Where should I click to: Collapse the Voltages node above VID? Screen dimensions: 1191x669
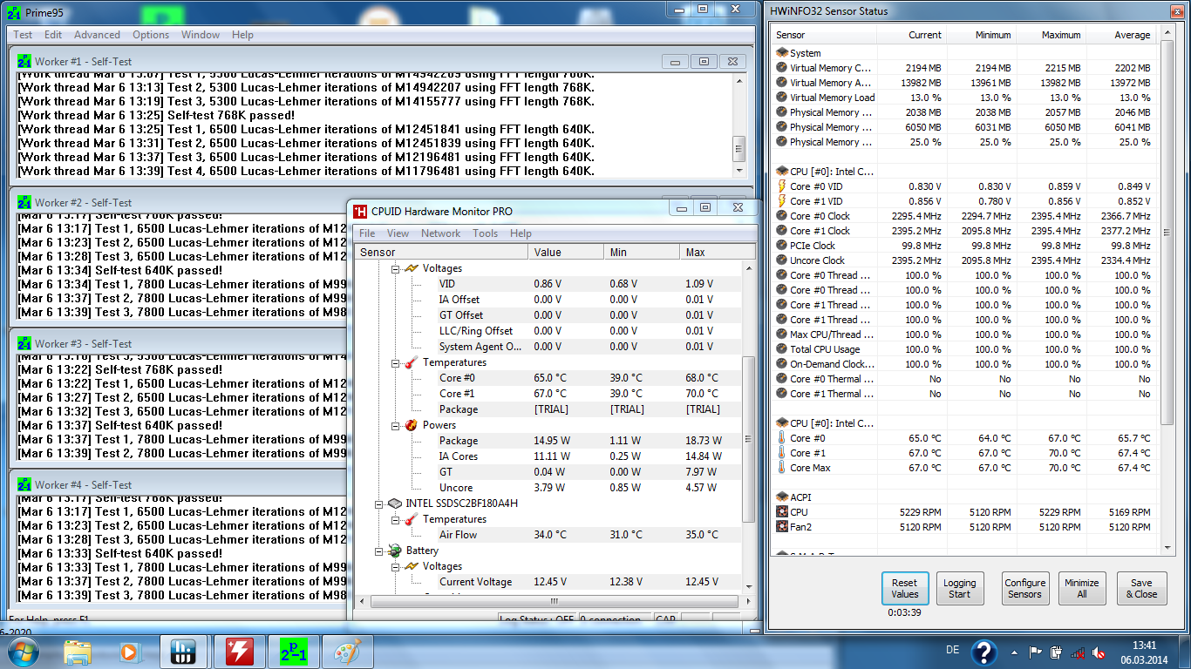[x=395, y=268]
